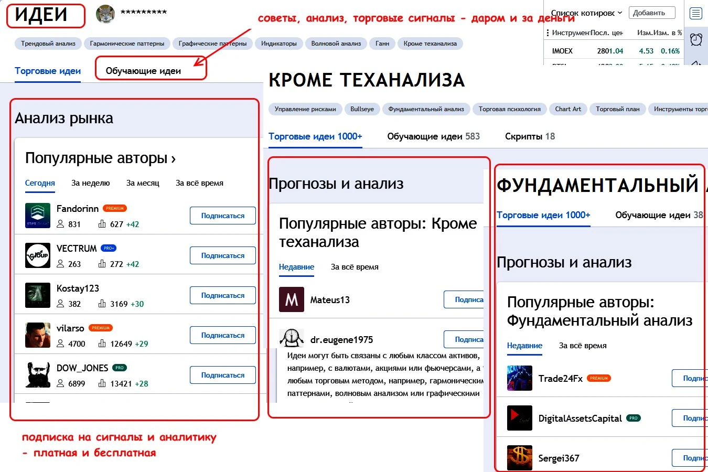Open Sergei367's dollar sign avatar

(x=520, y=458)
